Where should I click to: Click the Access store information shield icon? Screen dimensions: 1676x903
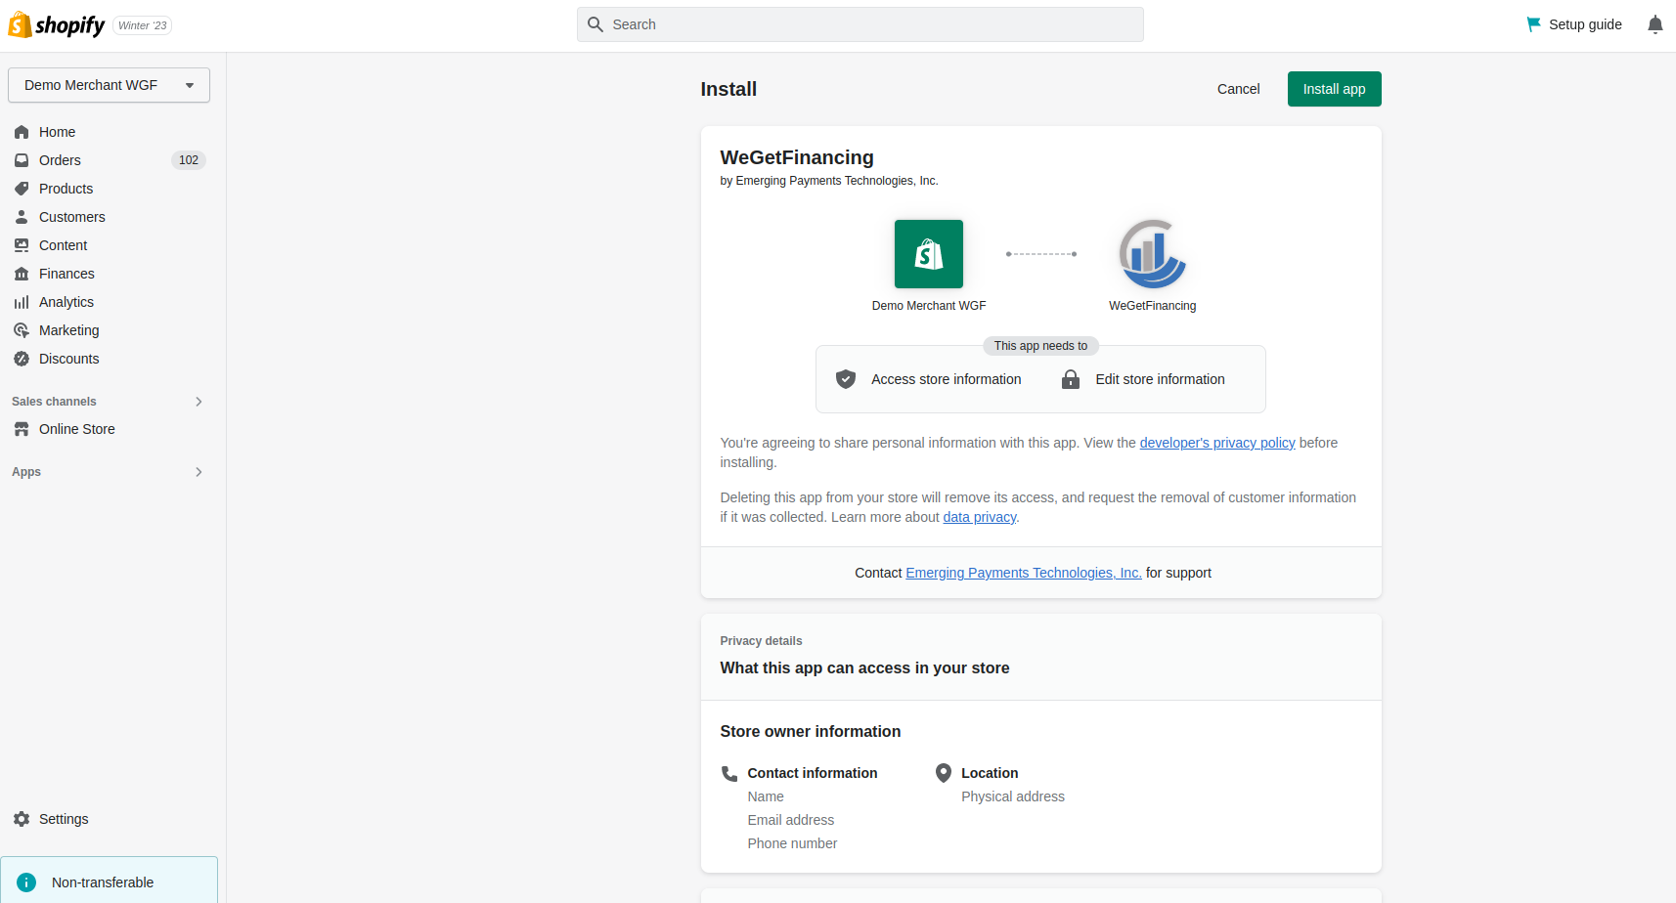click(x=846, y=379)
